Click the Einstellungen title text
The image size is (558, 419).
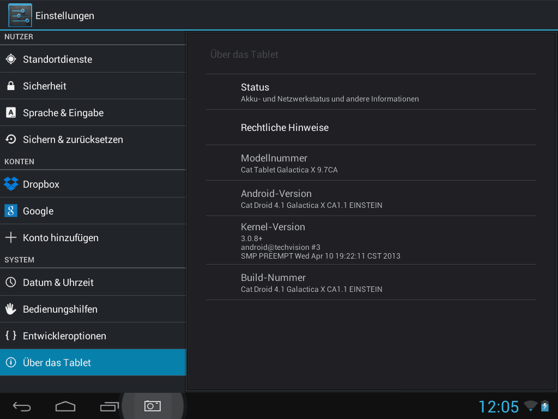(x=65, y=16)
